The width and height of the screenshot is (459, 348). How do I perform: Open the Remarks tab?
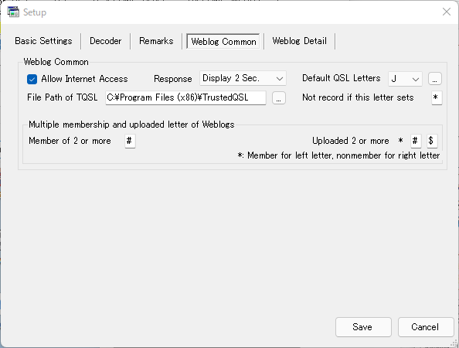pyautogui.click(x=156, y=41)
